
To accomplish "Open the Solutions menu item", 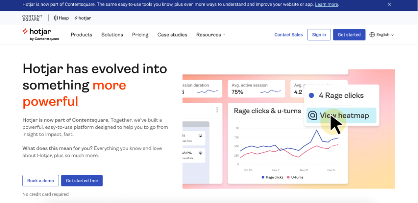I will coord(112,35).
